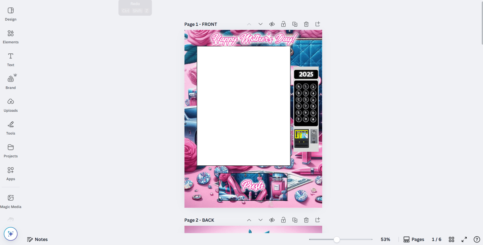Move Page 1 down with arrow
This screenshot has width=483, height=245.
pyautogui.click(x=260, y=24)
